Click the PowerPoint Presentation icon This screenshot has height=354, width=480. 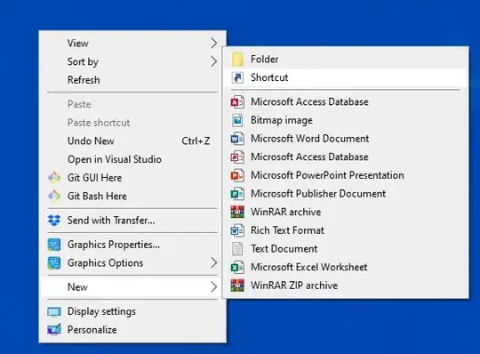[x=237, y=175]
